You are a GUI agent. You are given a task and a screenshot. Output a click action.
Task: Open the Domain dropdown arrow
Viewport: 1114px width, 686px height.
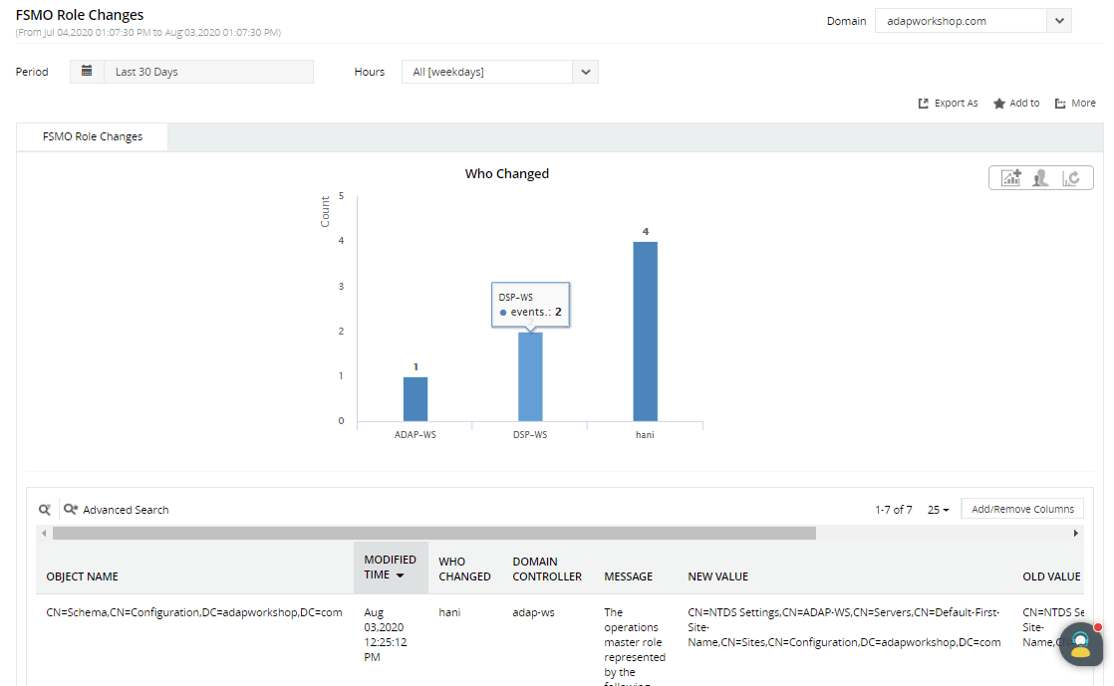tap(1059, 21)
